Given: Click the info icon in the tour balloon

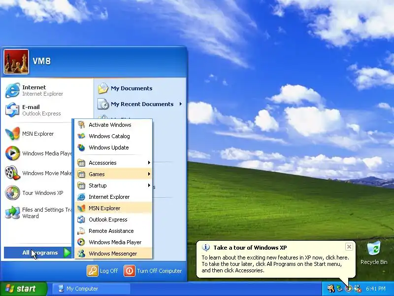Looking at the screenshot, I should pos(206,248).
